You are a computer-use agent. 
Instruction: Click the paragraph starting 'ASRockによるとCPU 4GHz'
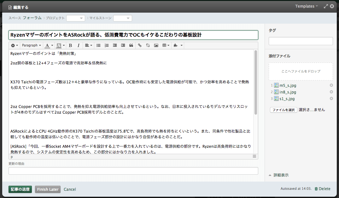(130, 134)
